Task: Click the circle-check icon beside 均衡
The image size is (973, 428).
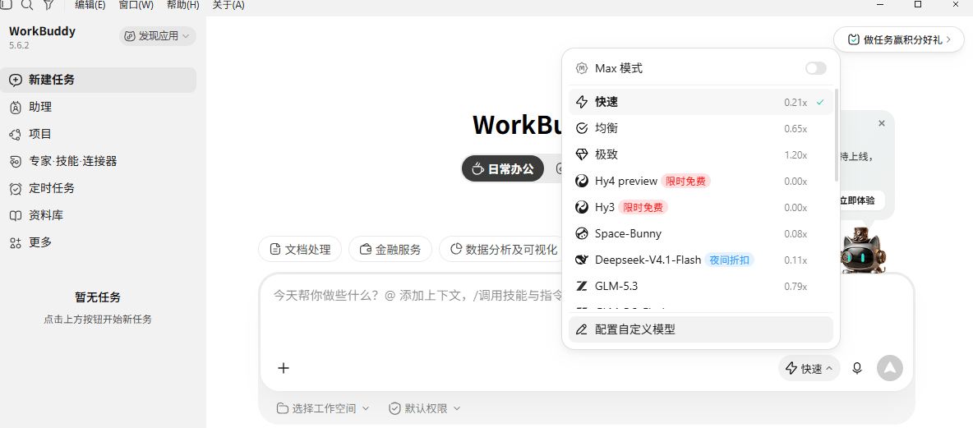Action: click(582, 128)
